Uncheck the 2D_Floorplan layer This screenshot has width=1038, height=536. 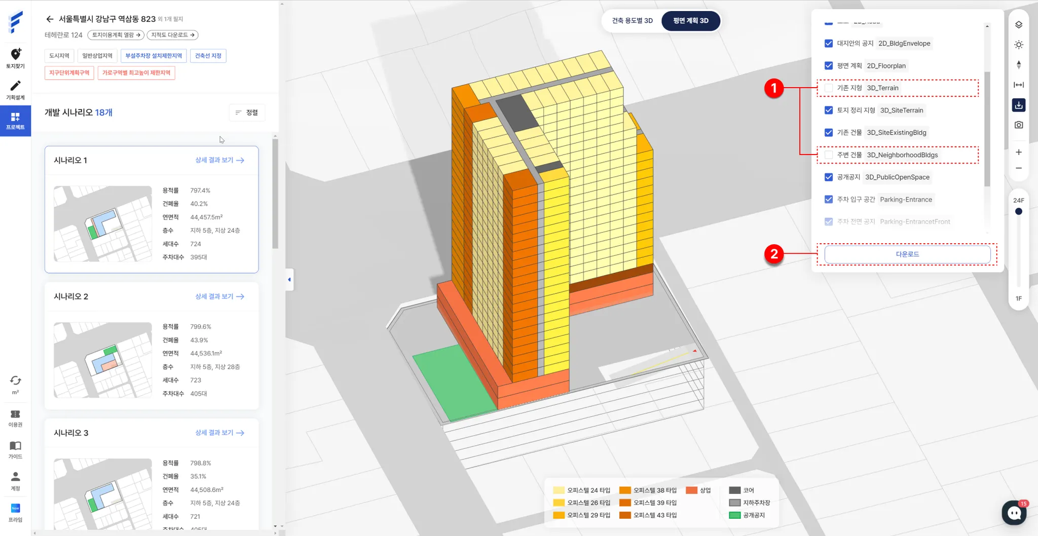point(829,66)
